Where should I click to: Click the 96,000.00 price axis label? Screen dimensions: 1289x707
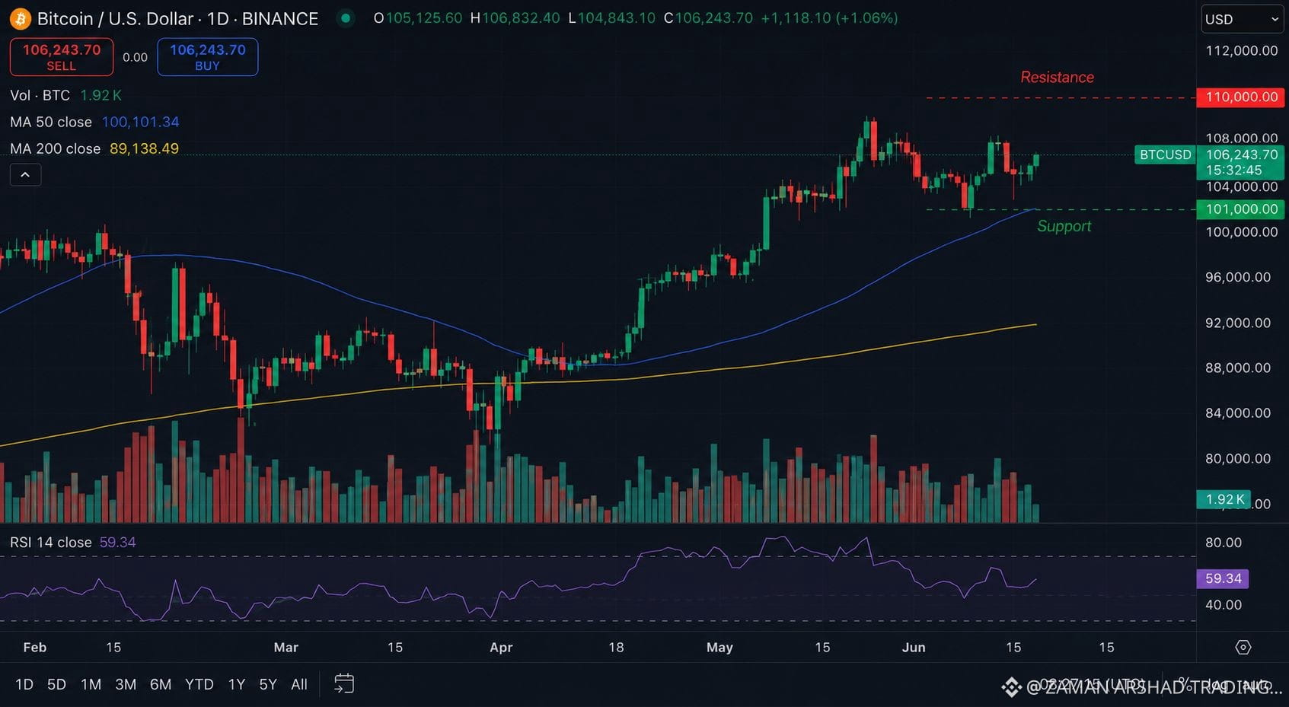click(x=1237, y=277)
